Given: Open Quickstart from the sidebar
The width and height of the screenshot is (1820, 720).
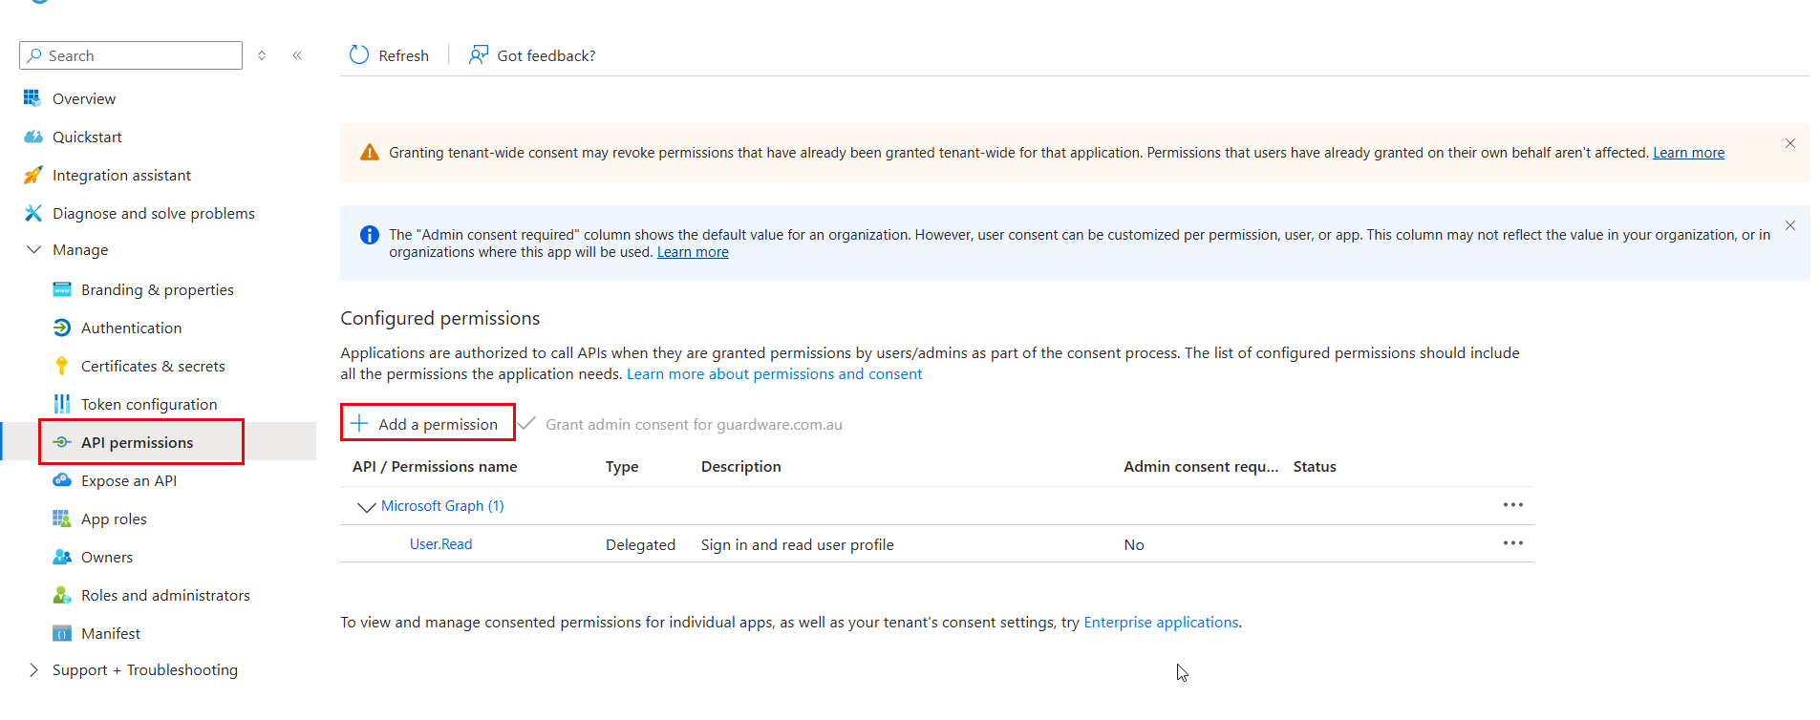Looking at the screenshot, I should [87, 137].
